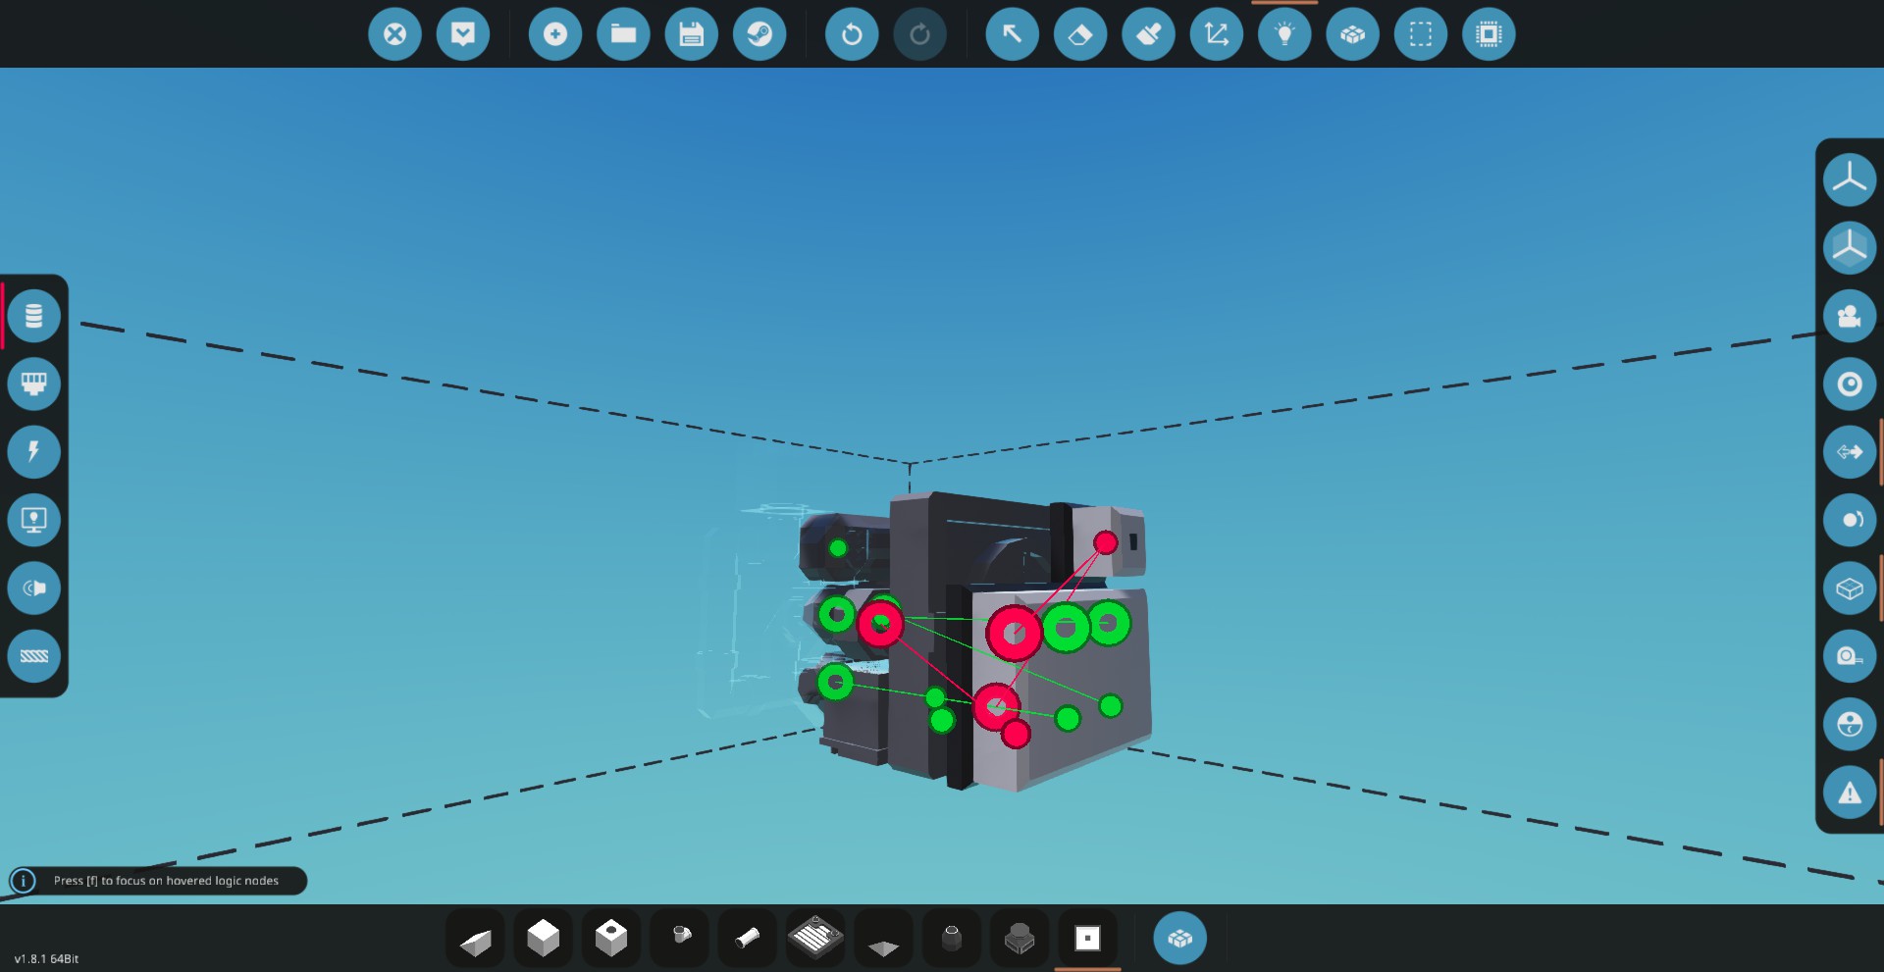Screen dimensions: 1884x972
Task: Undo the last action
Action: 852,34
